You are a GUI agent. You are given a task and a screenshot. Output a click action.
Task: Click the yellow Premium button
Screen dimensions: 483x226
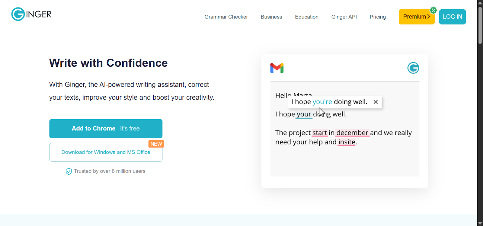tap(417, 17)
